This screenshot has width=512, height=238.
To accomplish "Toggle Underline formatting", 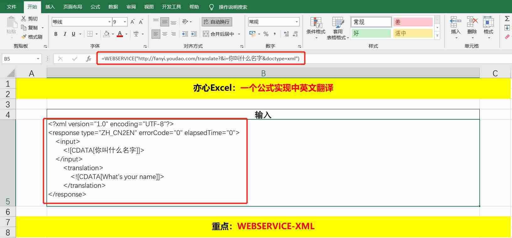I will click(x=73, y=34).
